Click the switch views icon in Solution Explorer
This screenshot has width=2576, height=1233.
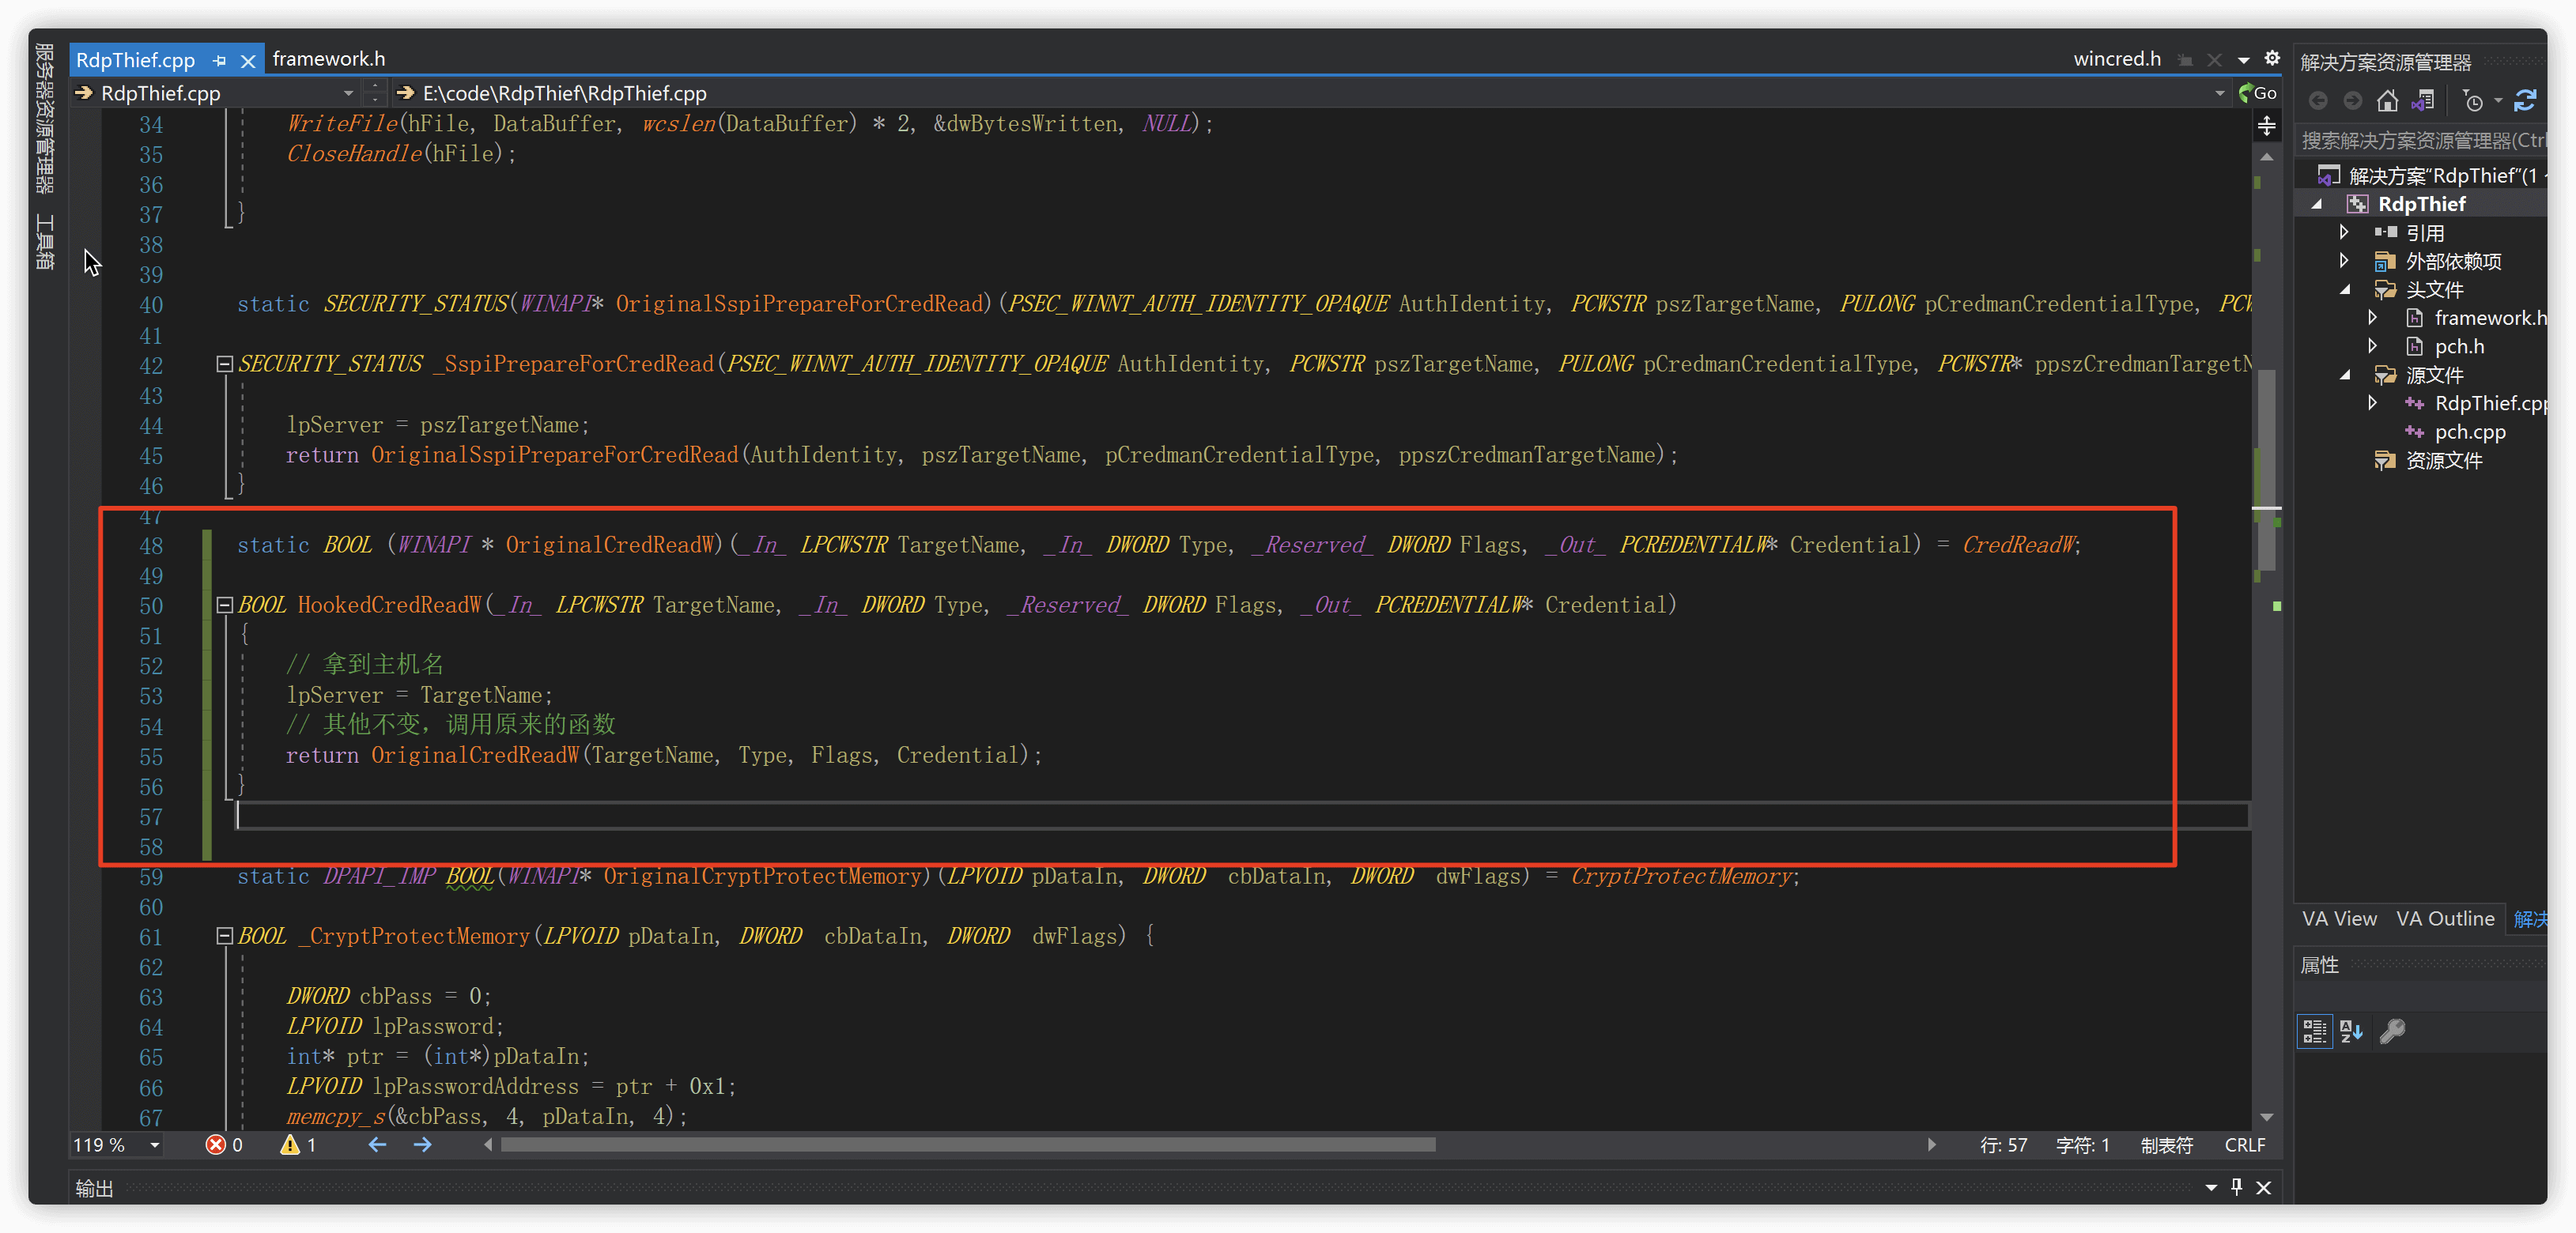click(x=2423, y=101)
